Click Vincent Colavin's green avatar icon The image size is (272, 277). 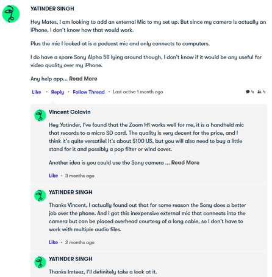[x=40, y=115]
